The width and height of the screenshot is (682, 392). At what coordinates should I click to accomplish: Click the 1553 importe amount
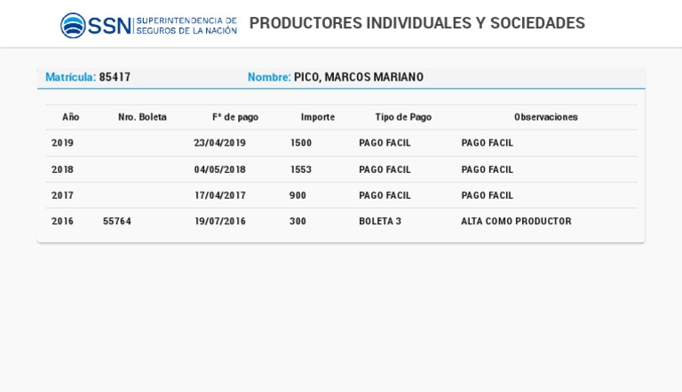click(301, 169)
